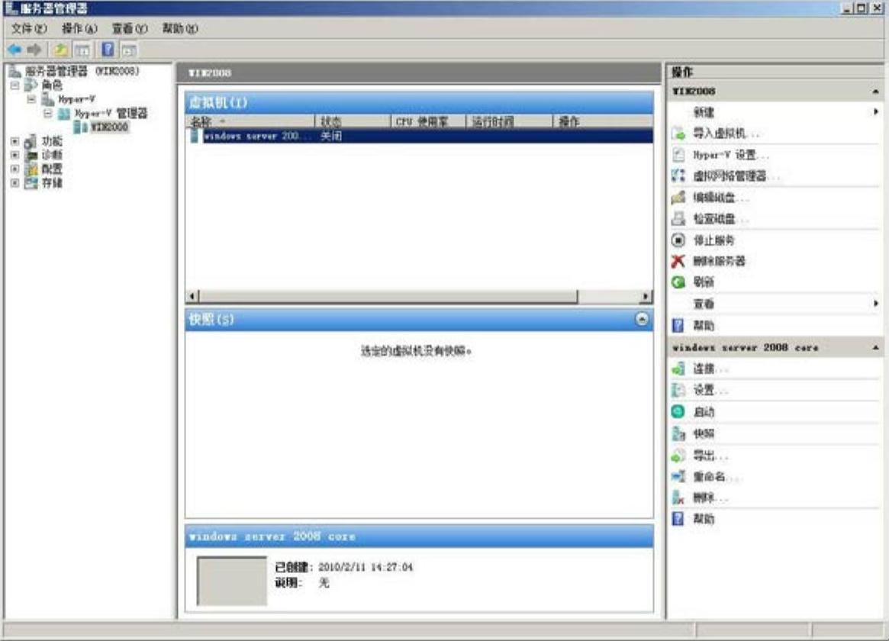Screen dimensions: 889x641
Task: Select the windows server 200... virtual machine row
Action: [x=420, y=136]
